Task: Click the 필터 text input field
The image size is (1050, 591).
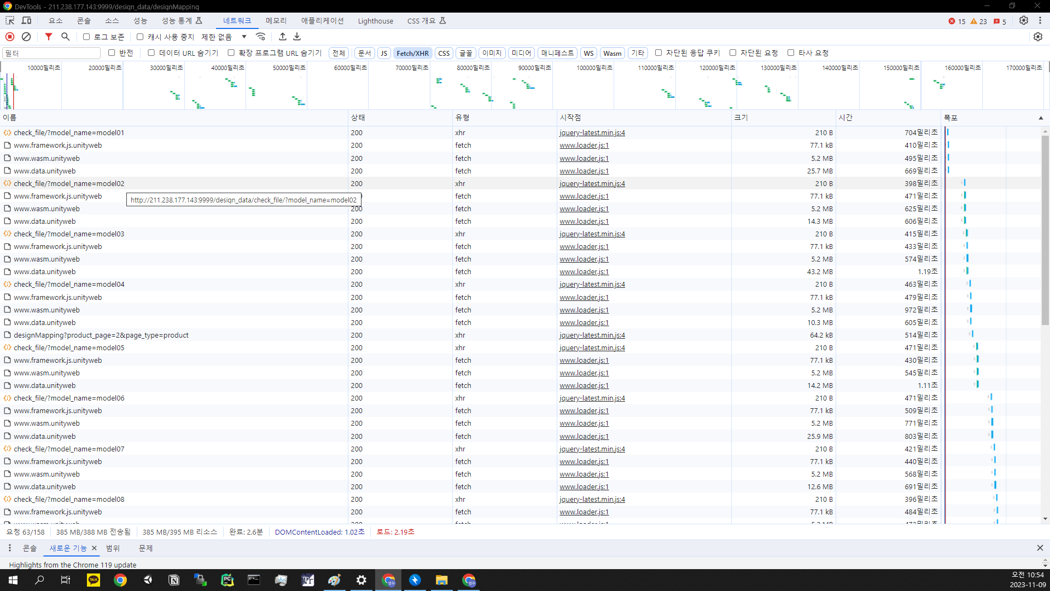Action: 51,53
